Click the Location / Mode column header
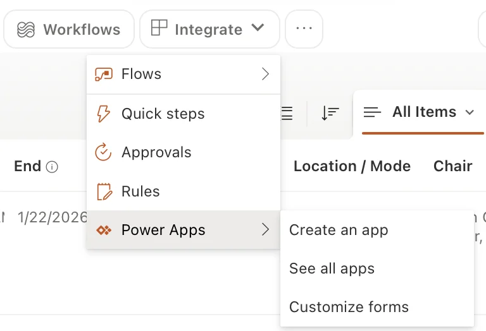Image resolution: width=486 pixels, height=331 pixels. [x=352, y=166]
